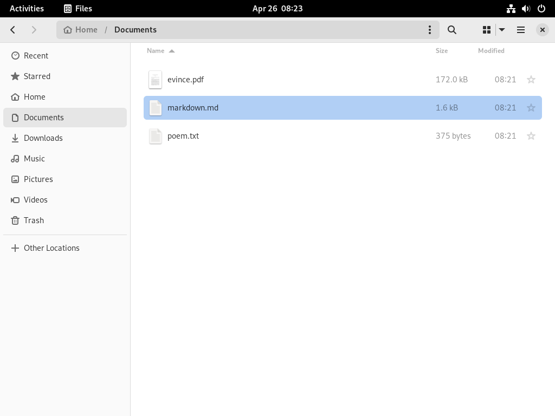Viewport: 555px width, 416px height.
Task: Open Music in the sidebar
Action: [x=65, y=159]
